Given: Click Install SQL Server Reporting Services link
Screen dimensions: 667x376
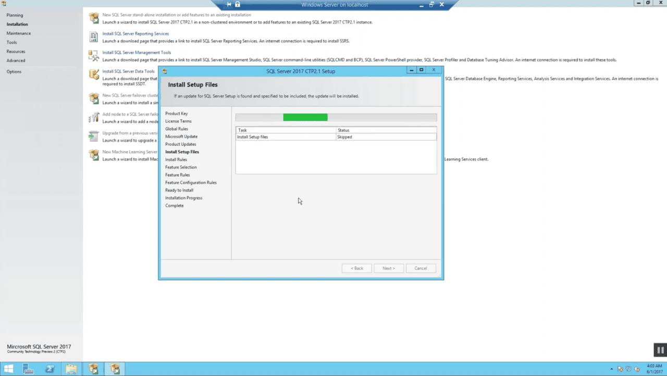Looking at the screenshot, I should coord(135,34).
